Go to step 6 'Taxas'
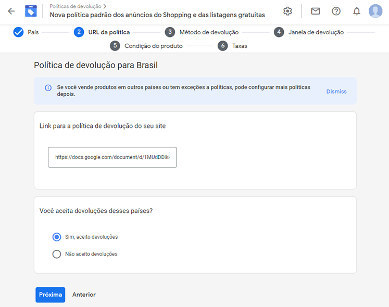 (232, 46)
